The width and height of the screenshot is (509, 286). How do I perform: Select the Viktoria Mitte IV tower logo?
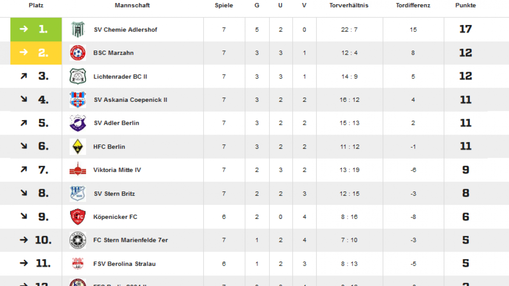point(78,170)
